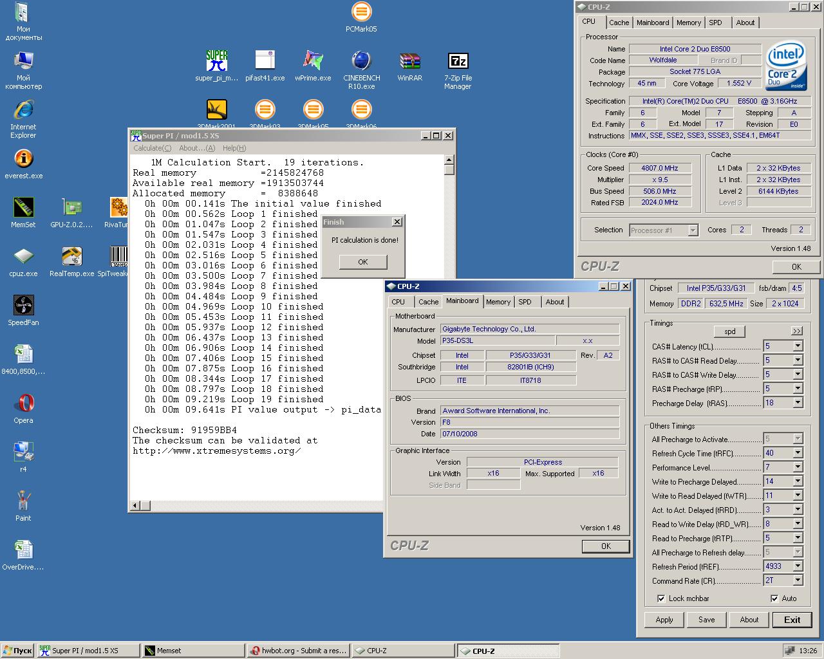Click Exit button in Memset

click(x=792, y=620)
